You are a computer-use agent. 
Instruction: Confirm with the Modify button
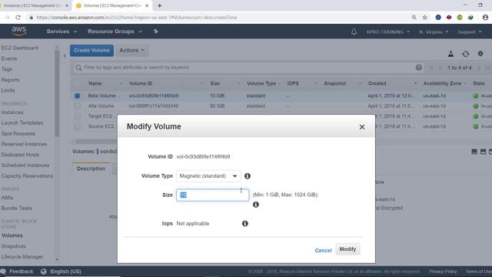(x=347, y=249)
